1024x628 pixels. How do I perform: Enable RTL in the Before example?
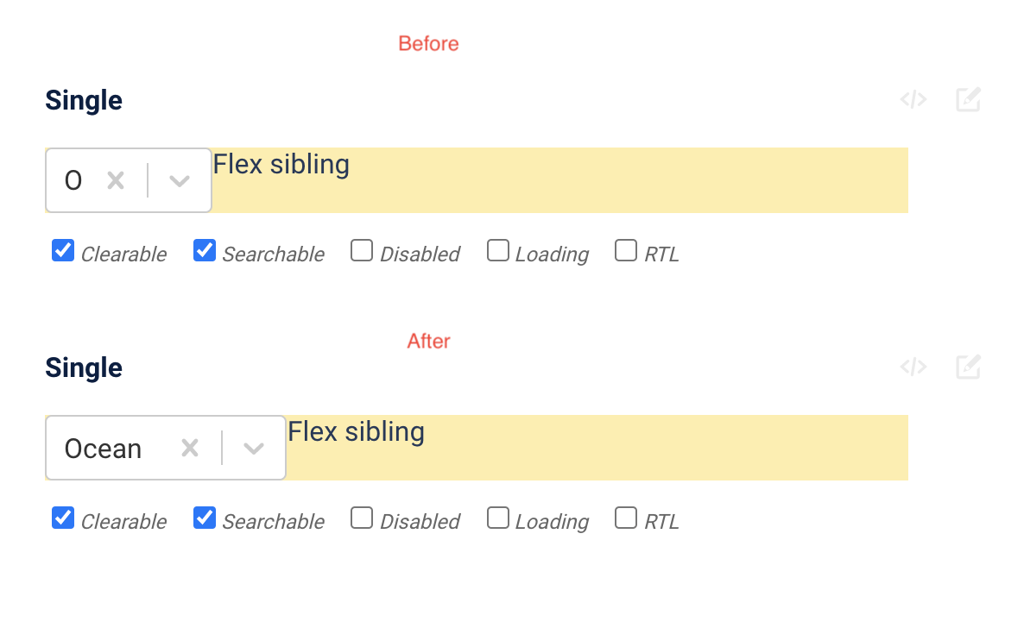pos(625,250)
